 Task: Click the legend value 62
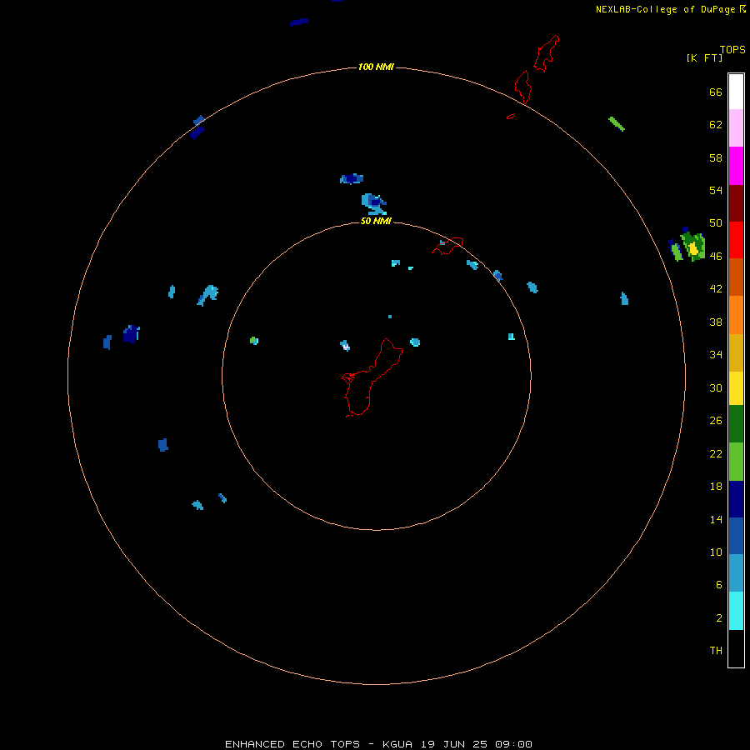(x=716, y=125)
